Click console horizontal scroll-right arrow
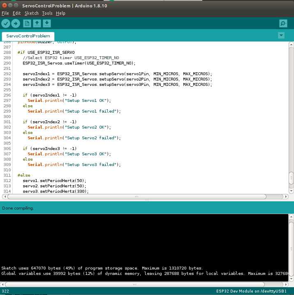 [286, 284]
